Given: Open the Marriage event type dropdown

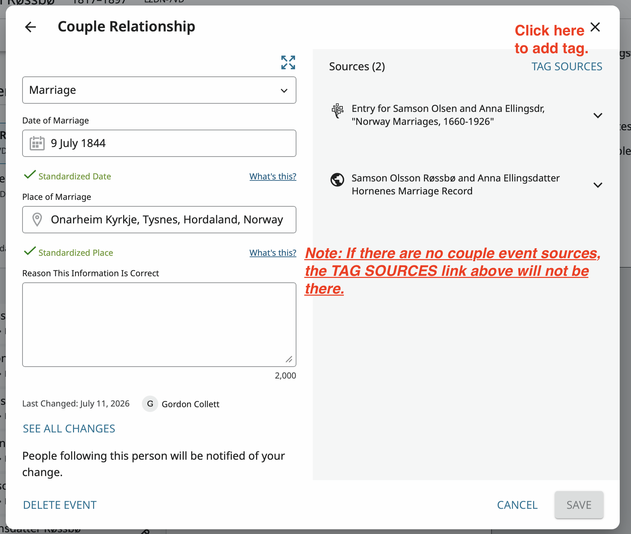Looking at the screenshot, I should 159,90.
